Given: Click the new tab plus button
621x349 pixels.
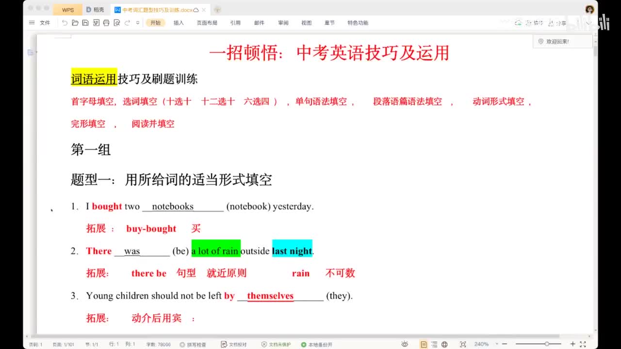Looking at the screenshot, I should click(217, 10).
